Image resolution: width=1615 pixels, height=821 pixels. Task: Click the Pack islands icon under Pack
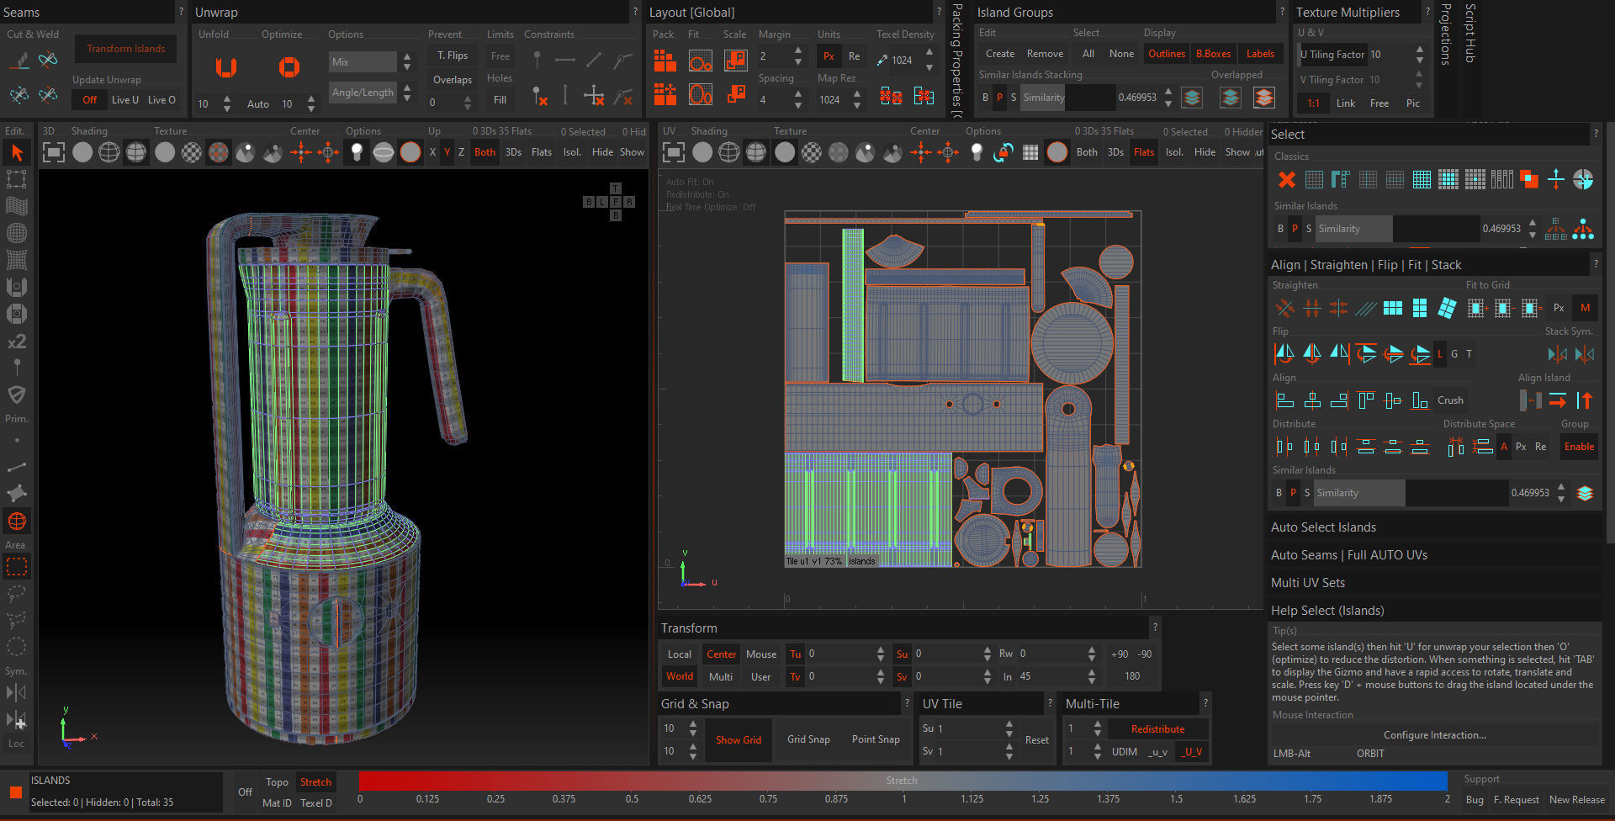(665, 61)
